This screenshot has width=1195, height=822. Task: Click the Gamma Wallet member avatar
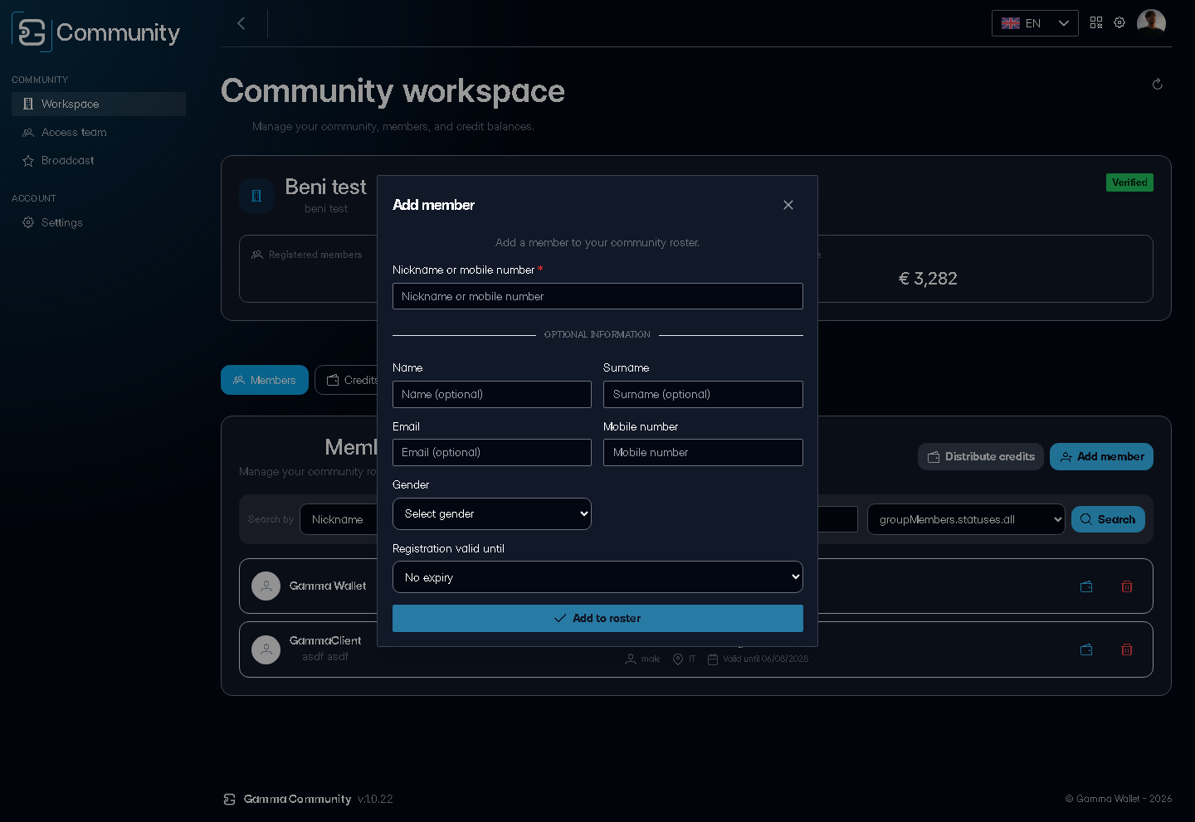pos(266,586)
